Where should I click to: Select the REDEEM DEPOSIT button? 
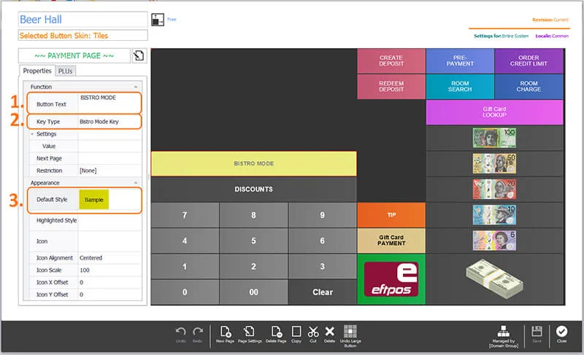[x=391, y=87]
